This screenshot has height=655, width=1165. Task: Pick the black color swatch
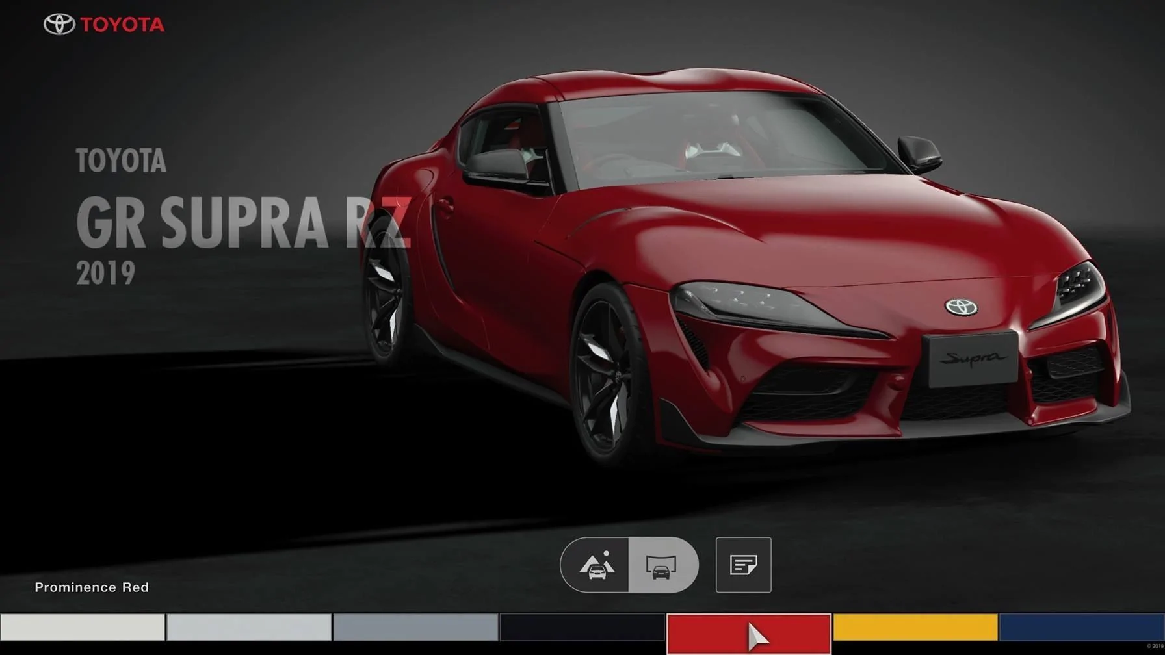tap(582, 628)
